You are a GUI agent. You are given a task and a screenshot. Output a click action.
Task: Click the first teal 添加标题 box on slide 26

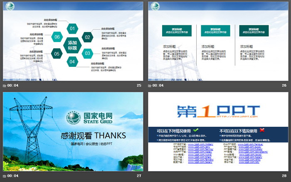[x=177, y=31]
